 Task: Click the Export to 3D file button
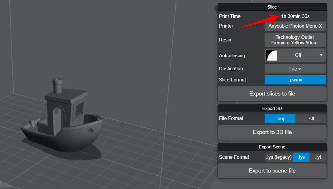(x=272, y=132)
